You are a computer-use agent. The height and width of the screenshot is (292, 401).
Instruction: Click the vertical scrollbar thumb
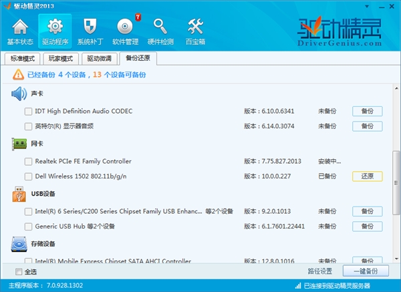click(x=396, y=183)
